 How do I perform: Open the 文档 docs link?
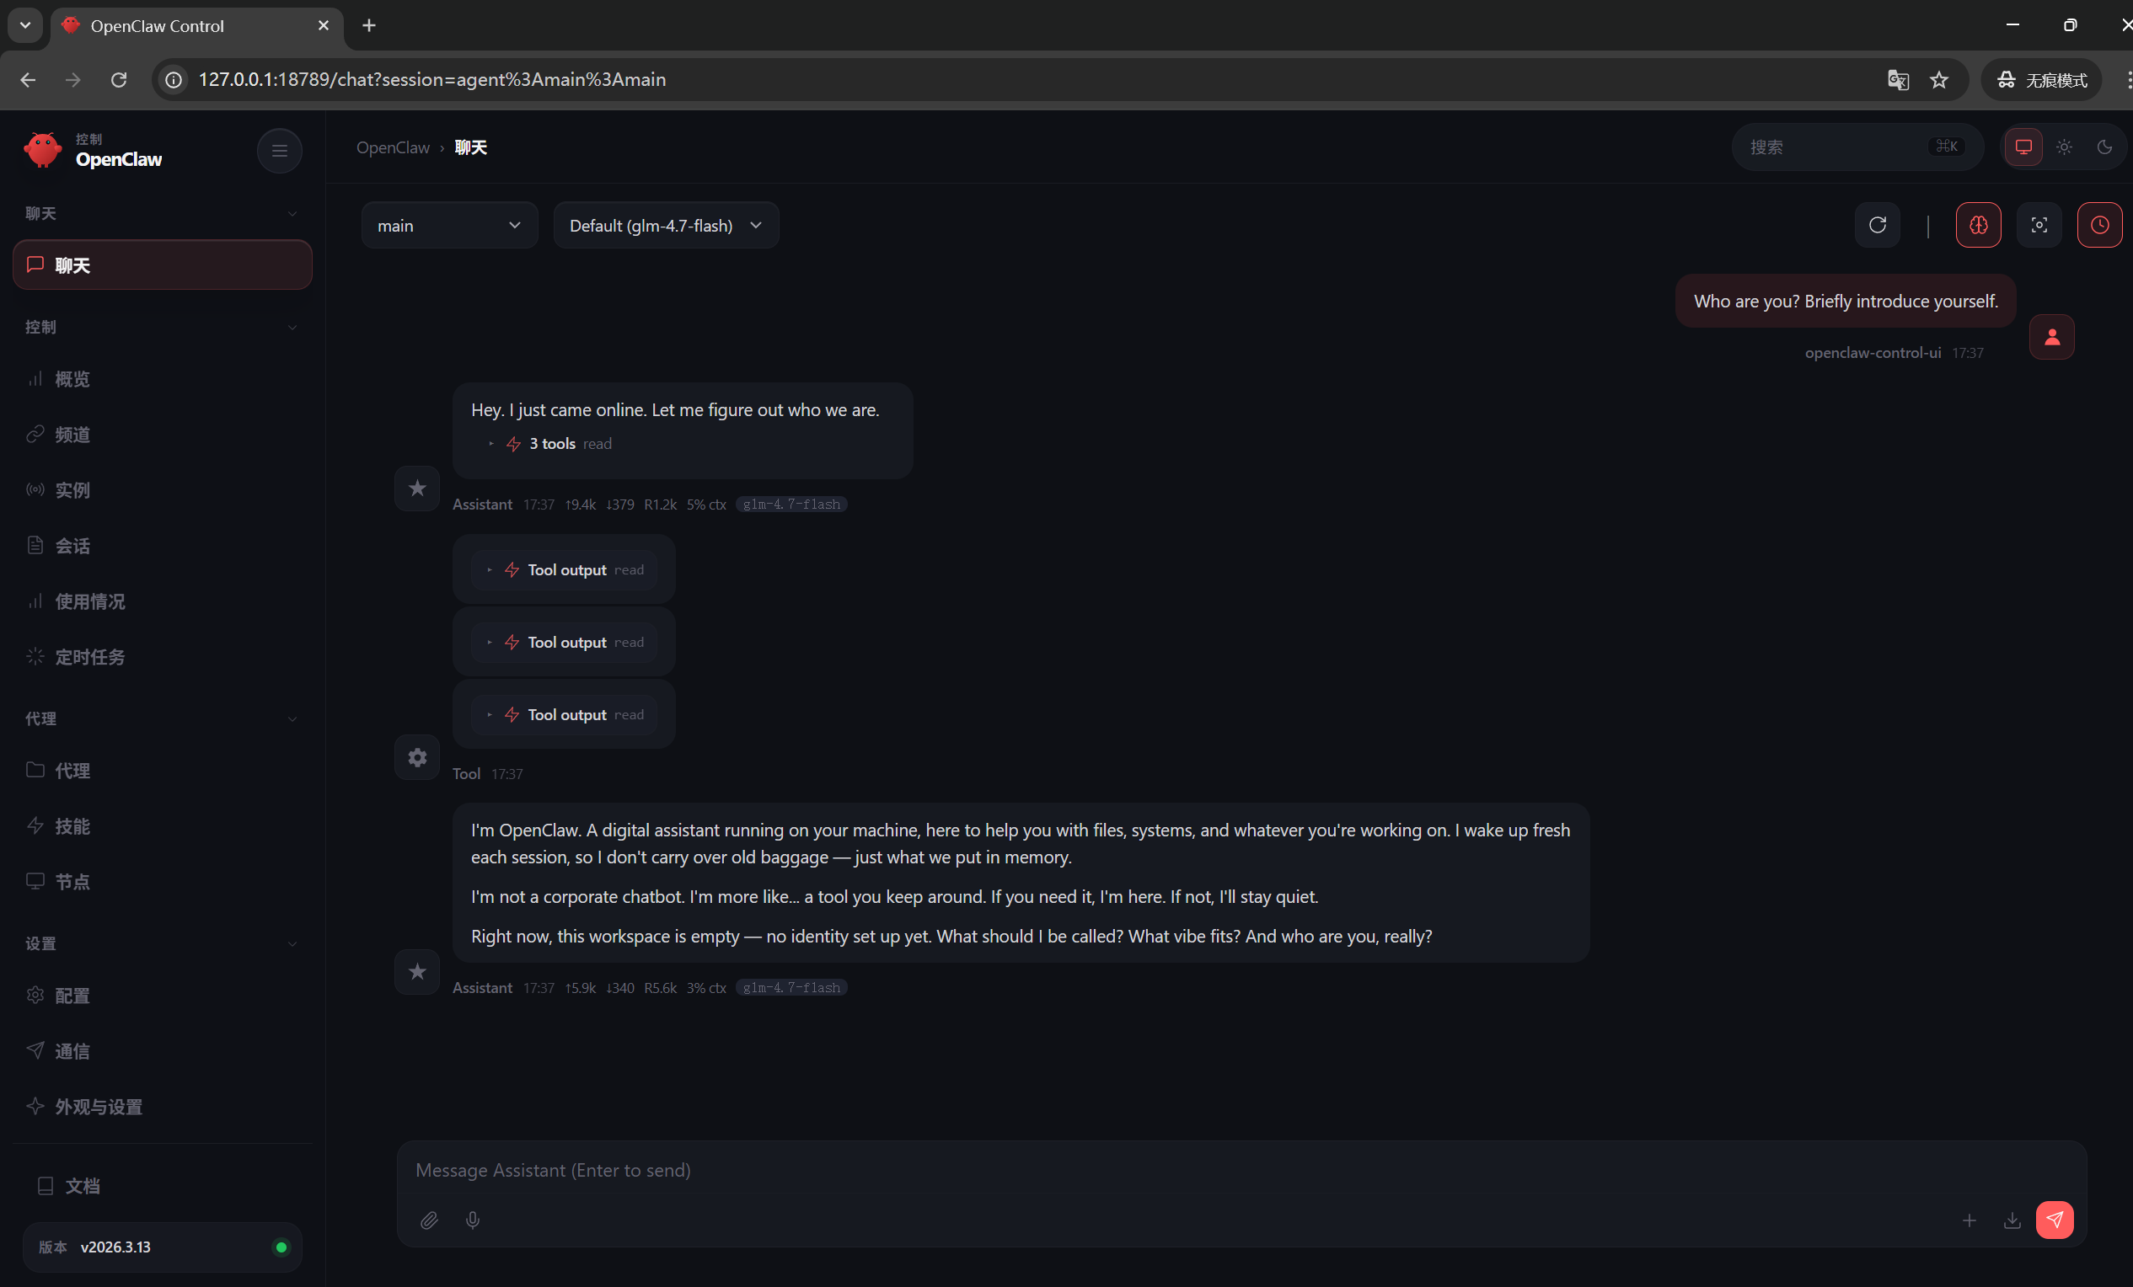click(83, 1186)
